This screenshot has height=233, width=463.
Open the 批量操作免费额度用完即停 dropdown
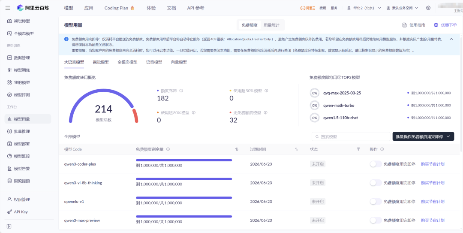423,136
